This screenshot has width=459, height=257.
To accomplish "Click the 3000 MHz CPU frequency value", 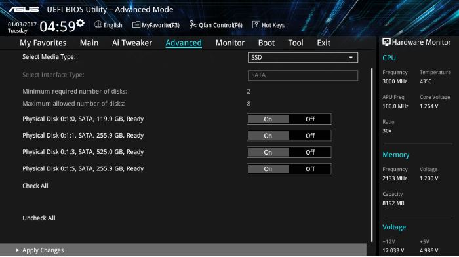I will (x=395, y=81).
